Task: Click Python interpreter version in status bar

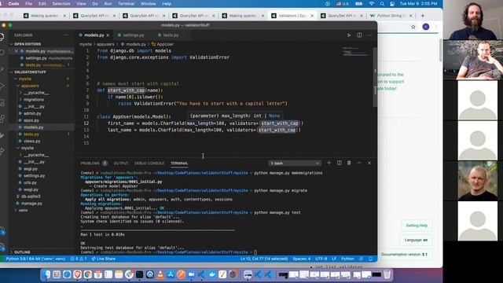Action: pos(35,259)
